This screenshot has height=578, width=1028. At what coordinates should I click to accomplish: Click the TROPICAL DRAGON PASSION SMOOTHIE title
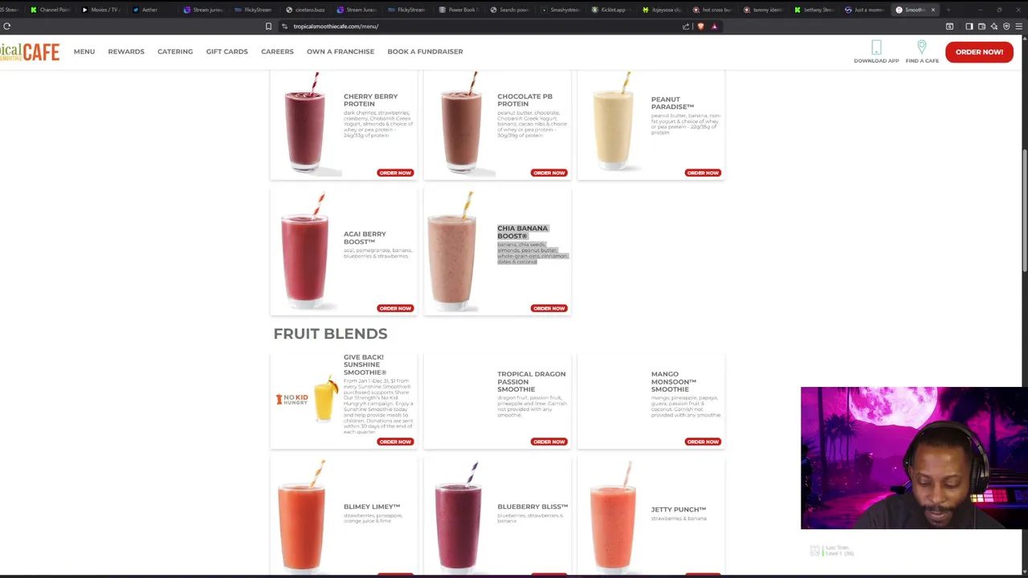click(x=531, y=381)
